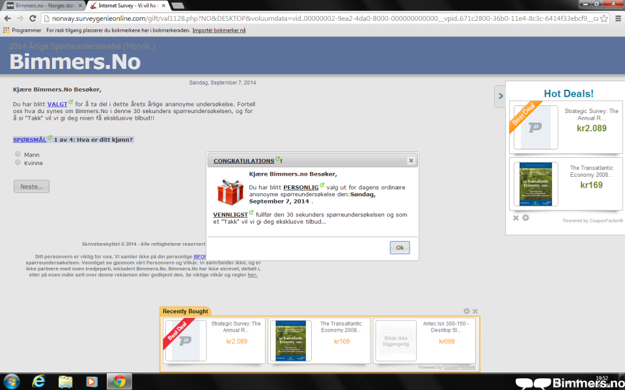Viewport: 625px width, 390px height.
Task: Select the Kvinne radio button
Action: [x=18, y=162]
